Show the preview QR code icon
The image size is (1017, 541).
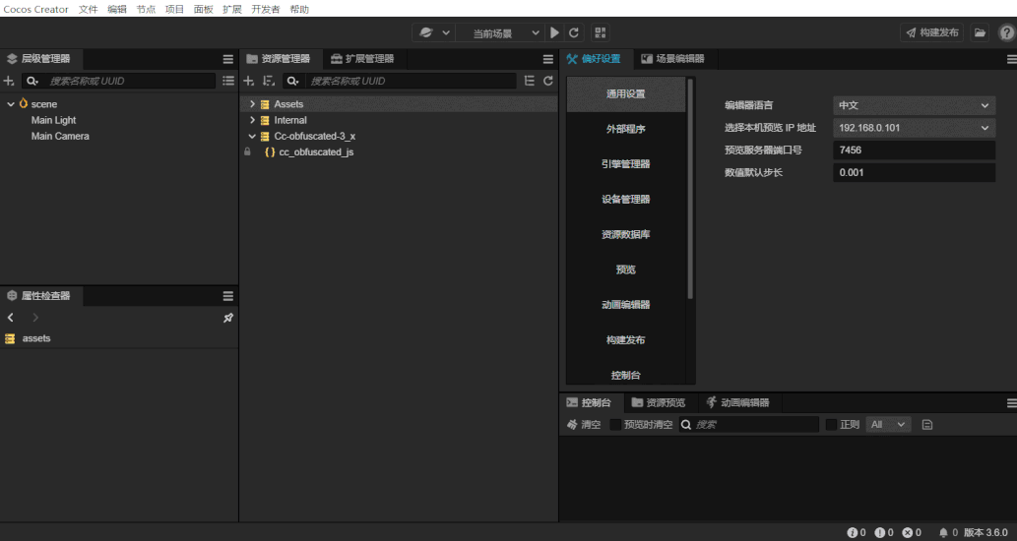601,32
